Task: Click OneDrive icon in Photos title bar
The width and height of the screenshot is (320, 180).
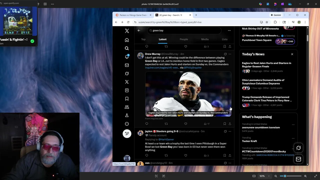Action: 290,4
